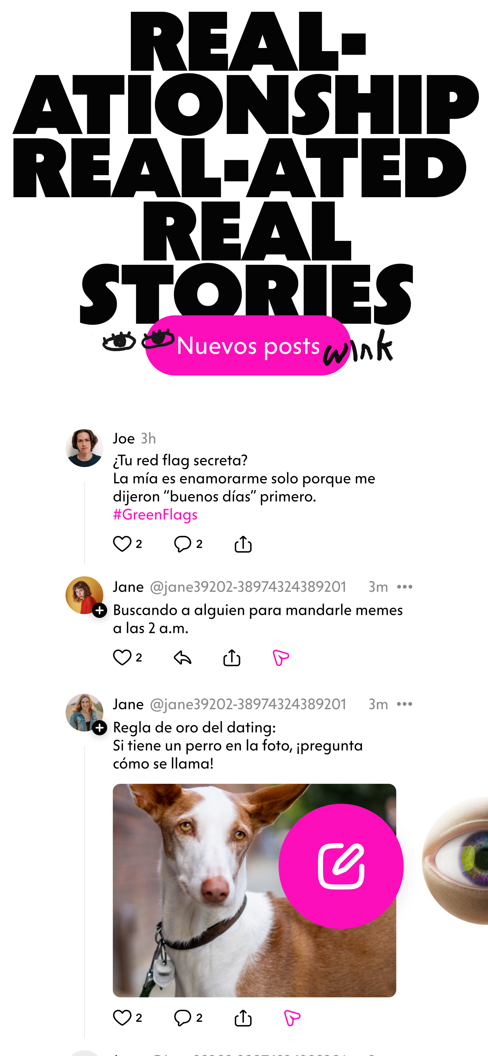Like Jane's memes post
The image size is (488, 1056).
tap(122, 658)
